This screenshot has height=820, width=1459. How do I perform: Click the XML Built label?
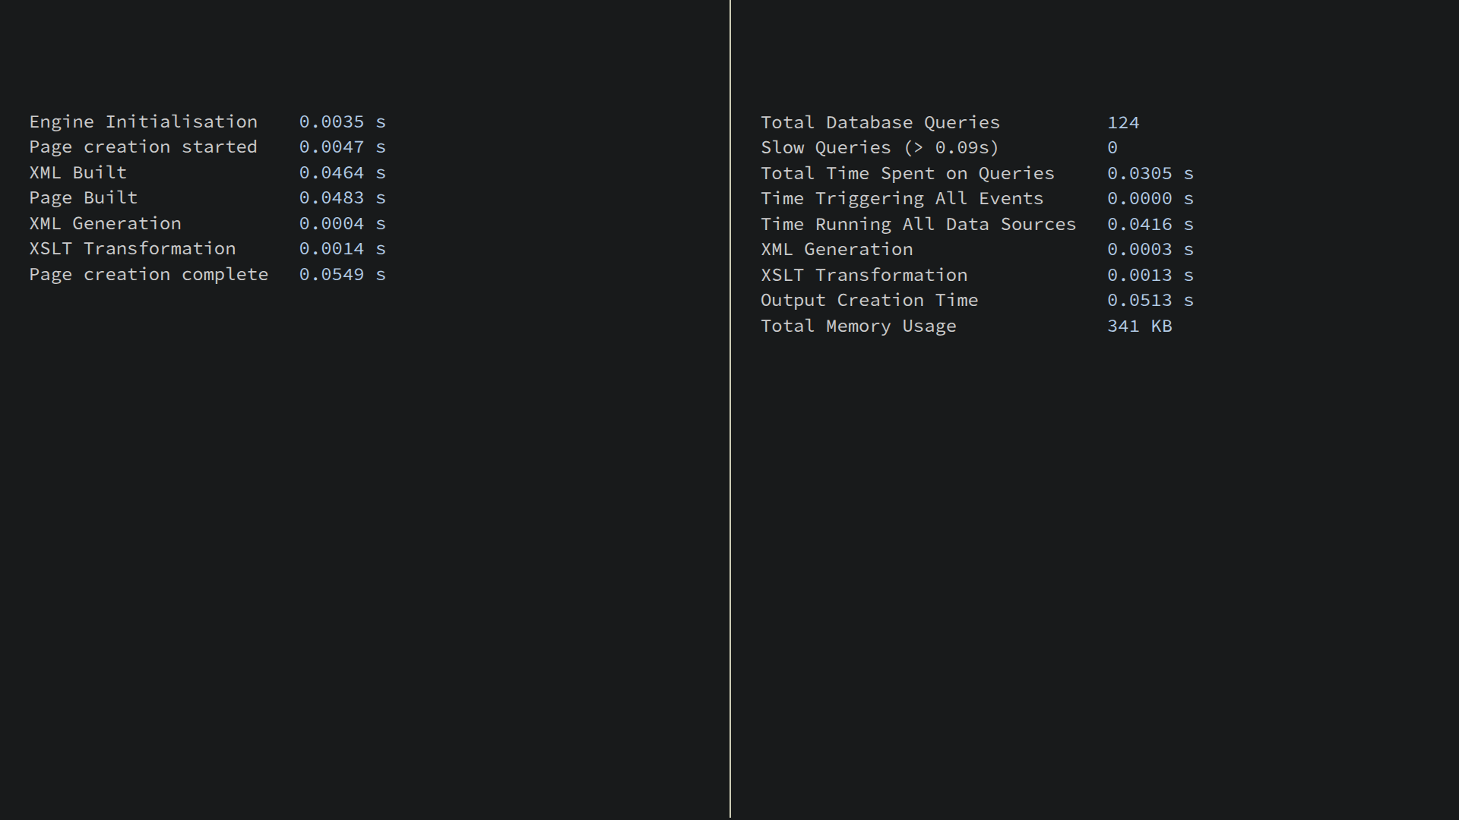pyautogui.click(x=78, y=172)
